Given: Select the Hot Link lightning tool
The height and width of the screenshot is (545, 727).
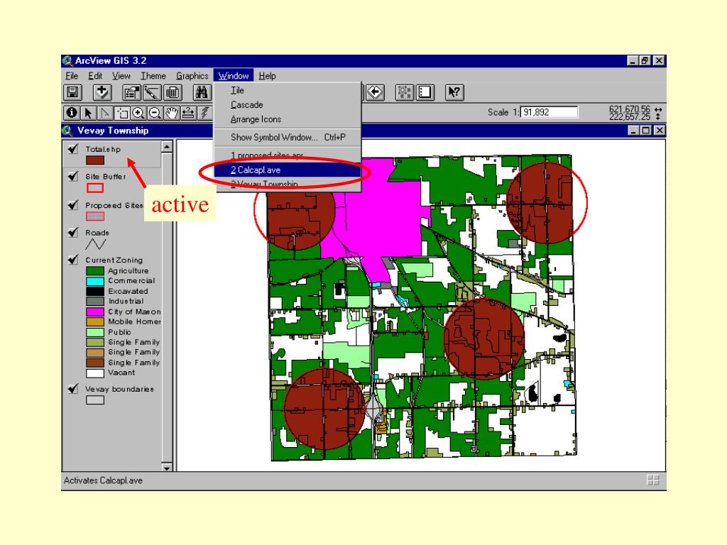Looking at the screenshot, I should point(204,113).
